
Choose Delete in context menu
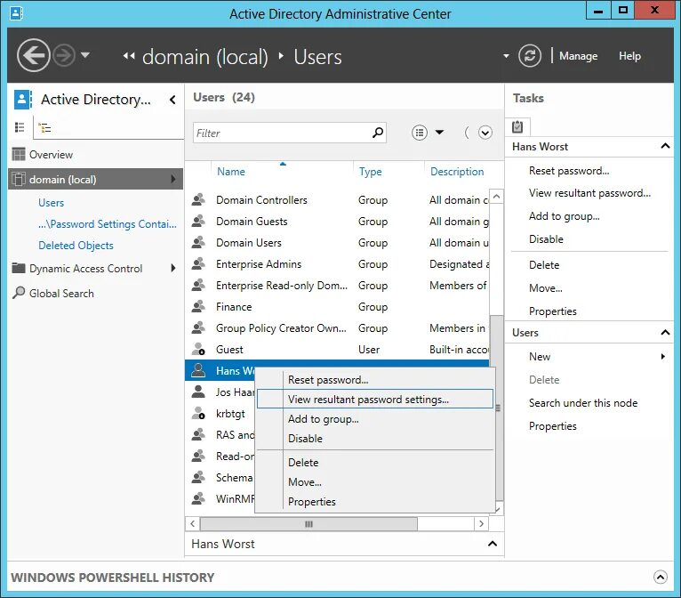coord(375,463)
